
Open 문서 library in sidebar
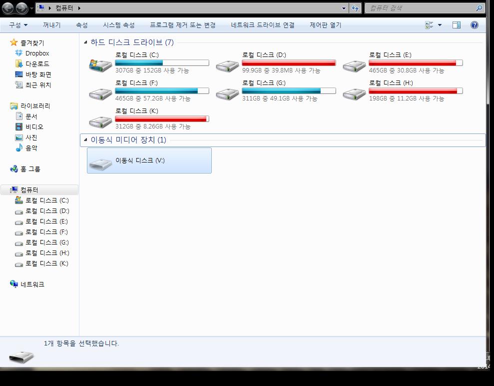[x=31, y=116]
